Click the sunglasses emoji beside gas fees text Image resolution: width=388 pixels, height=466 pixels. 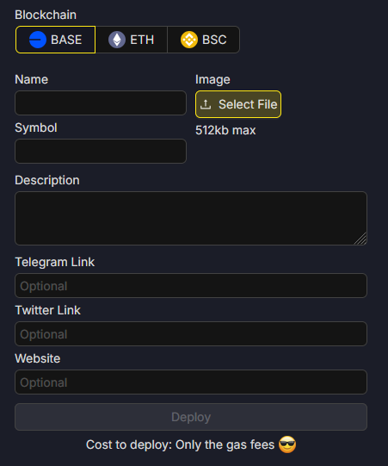point(287,444)
